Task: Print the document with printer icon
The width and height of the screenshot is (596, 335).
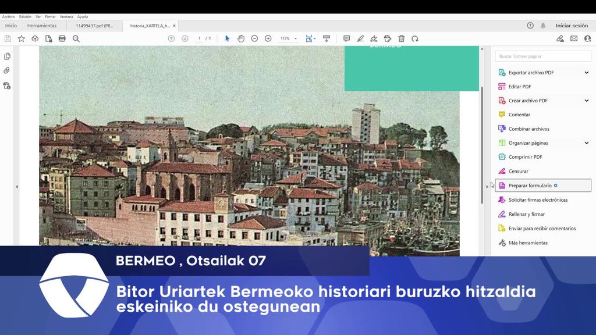Action: [62, 38]
